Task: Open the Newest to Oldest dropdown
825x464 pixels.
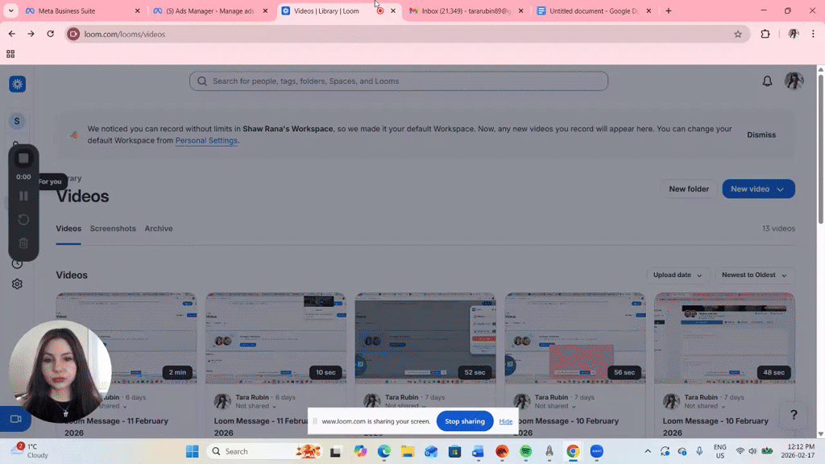Action: click(754, 275)
